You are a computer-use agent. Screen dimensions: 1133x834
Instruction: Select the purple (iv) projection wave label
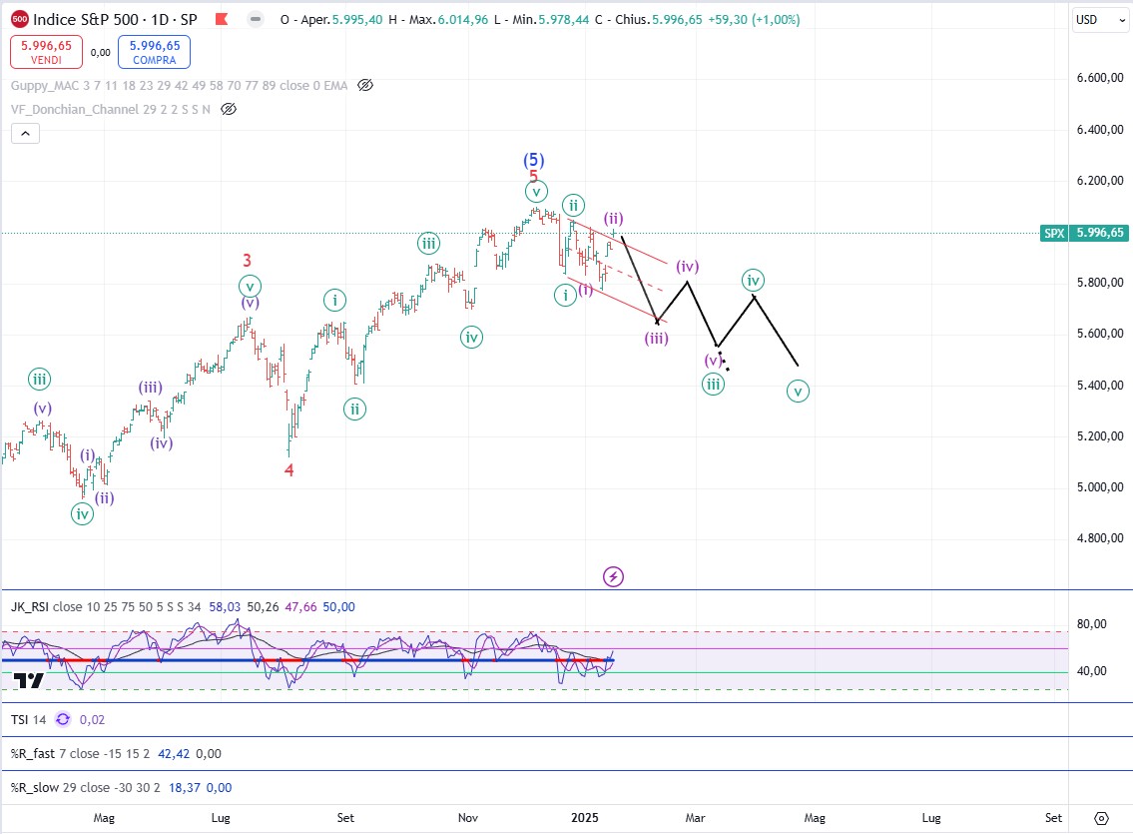(687, 266)
